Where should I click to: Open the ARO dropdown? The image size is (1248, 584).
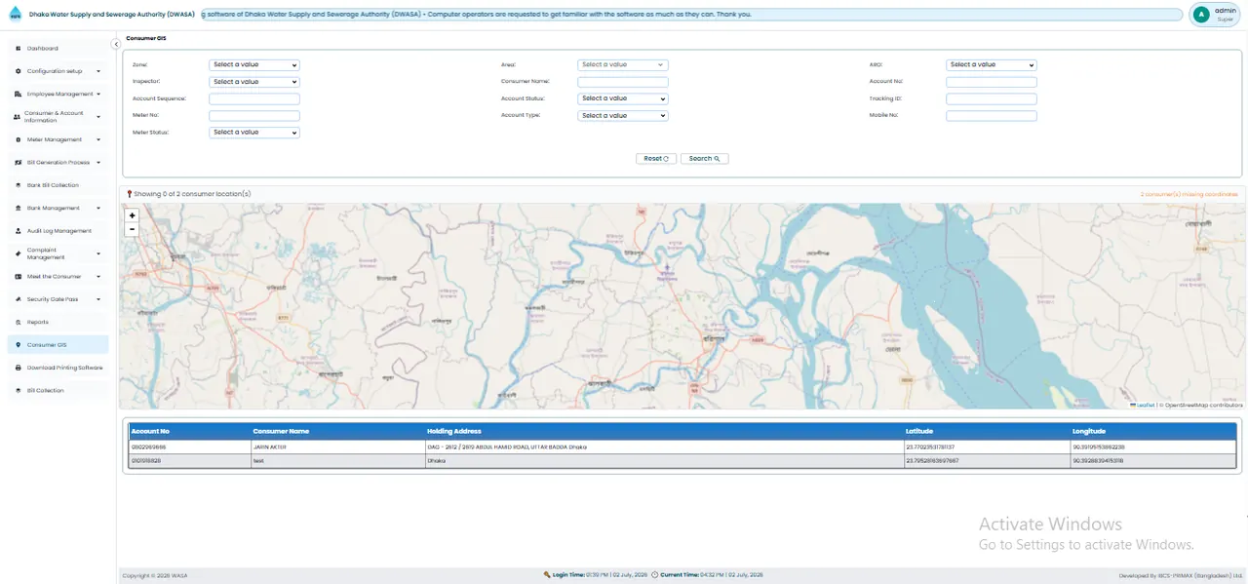click(992, 65)
